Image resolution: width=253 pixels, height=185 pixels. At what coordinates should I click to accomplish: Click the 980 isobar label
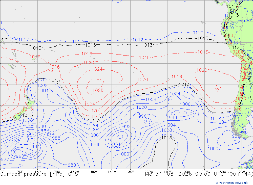(72, 165)
